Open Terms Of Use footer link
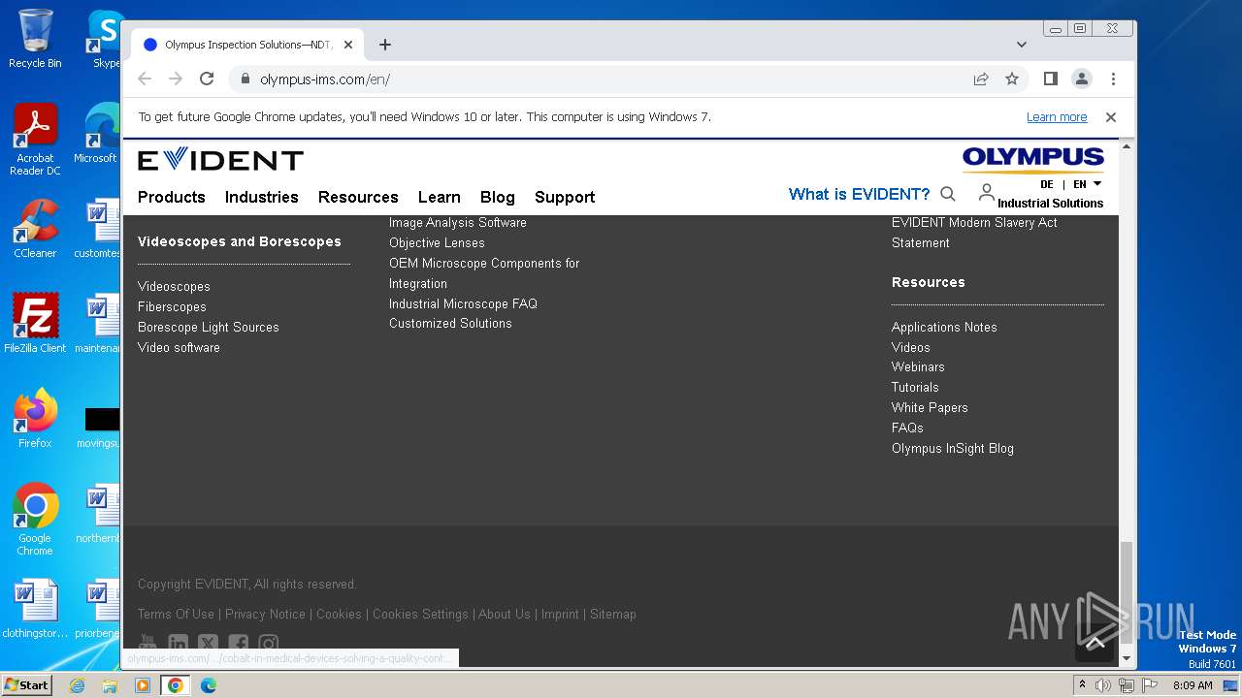Viewport: 1242px width, 698px height. pos(176,614)
